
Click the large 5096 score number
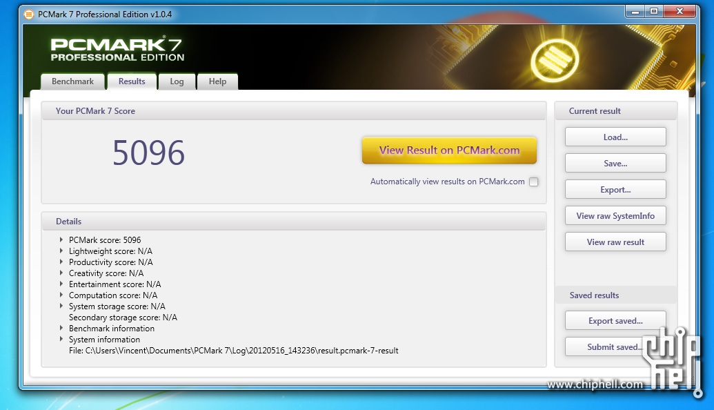pyautogui.click(x=149, y=153)
